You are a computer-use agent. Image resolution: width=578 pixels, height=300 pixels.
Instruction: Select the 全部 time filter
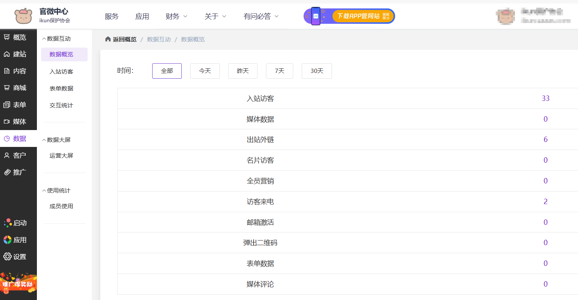coord(167,71)
